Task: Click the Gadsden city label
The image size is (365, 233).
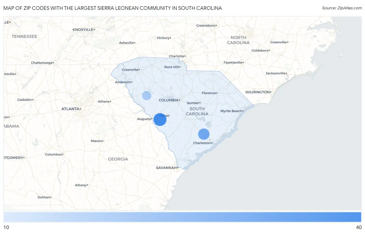Action: point(24,100)
